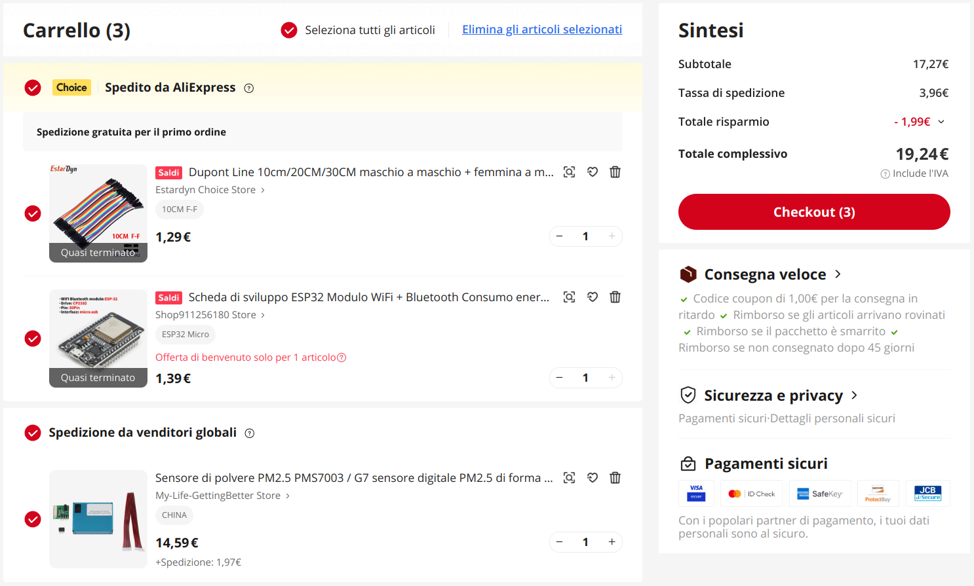This screenshot has height=586, width=974.
Task: Click the PM2.5 sensor quantity field
Action: coord(585,542)
